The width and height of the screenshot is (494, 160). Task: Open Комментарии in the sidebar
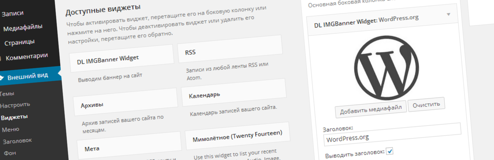tap(27, 57)
